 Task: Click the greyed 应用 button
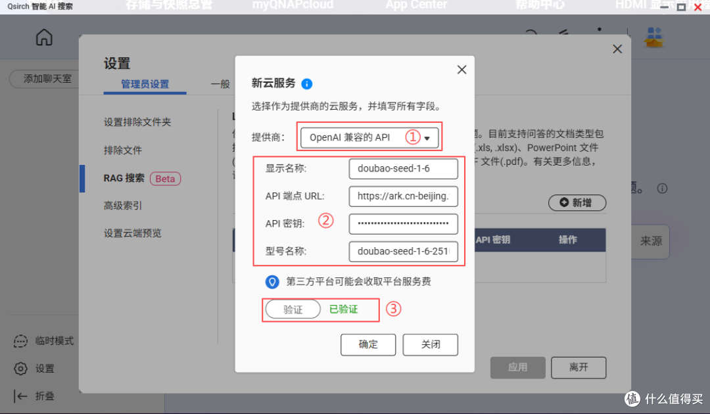coord(517,367)
